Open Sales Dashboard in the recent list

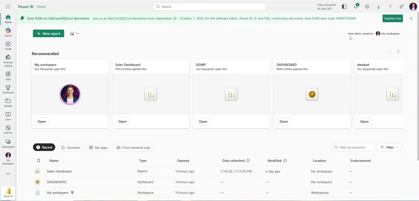[x=59, y=171]
